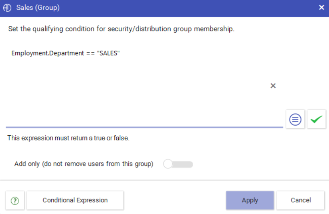Validate expression with the green checkmark
329x214 pixels.
(316, 119)
